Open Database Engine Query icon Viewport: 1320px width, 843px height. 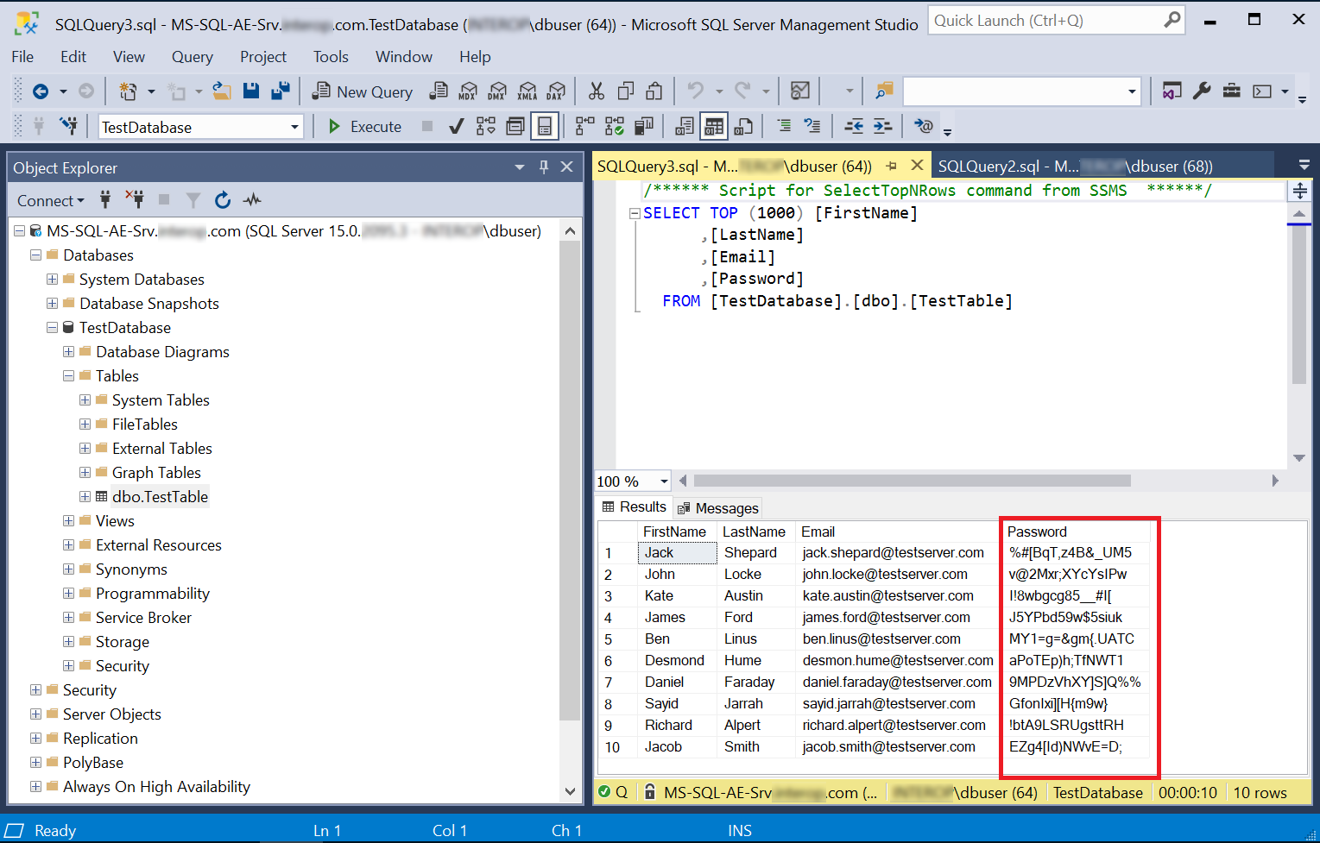[x=439, y=91]
